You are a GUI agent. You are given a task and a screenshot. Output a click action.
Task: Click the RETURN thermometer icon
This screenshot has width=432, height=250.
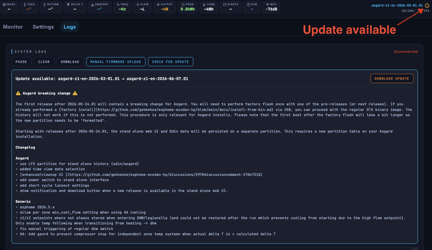tap(44, 4)
